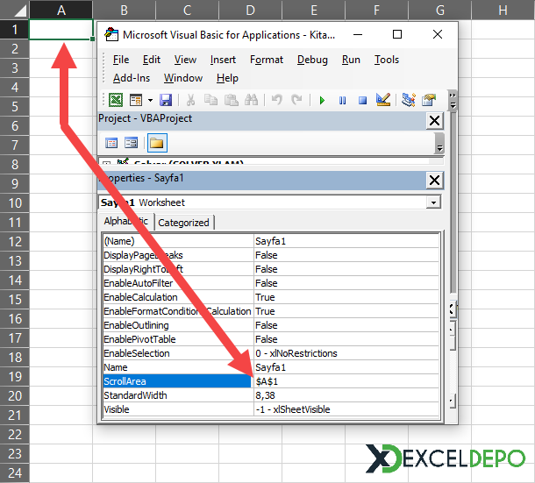Click the View Microsoft Excel icon

[115, 100]
